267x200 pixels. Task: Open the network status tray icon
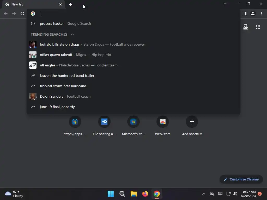228,194
